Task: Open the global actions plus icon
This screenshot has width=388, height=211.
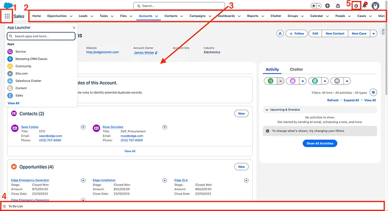Action: point(327,6)
